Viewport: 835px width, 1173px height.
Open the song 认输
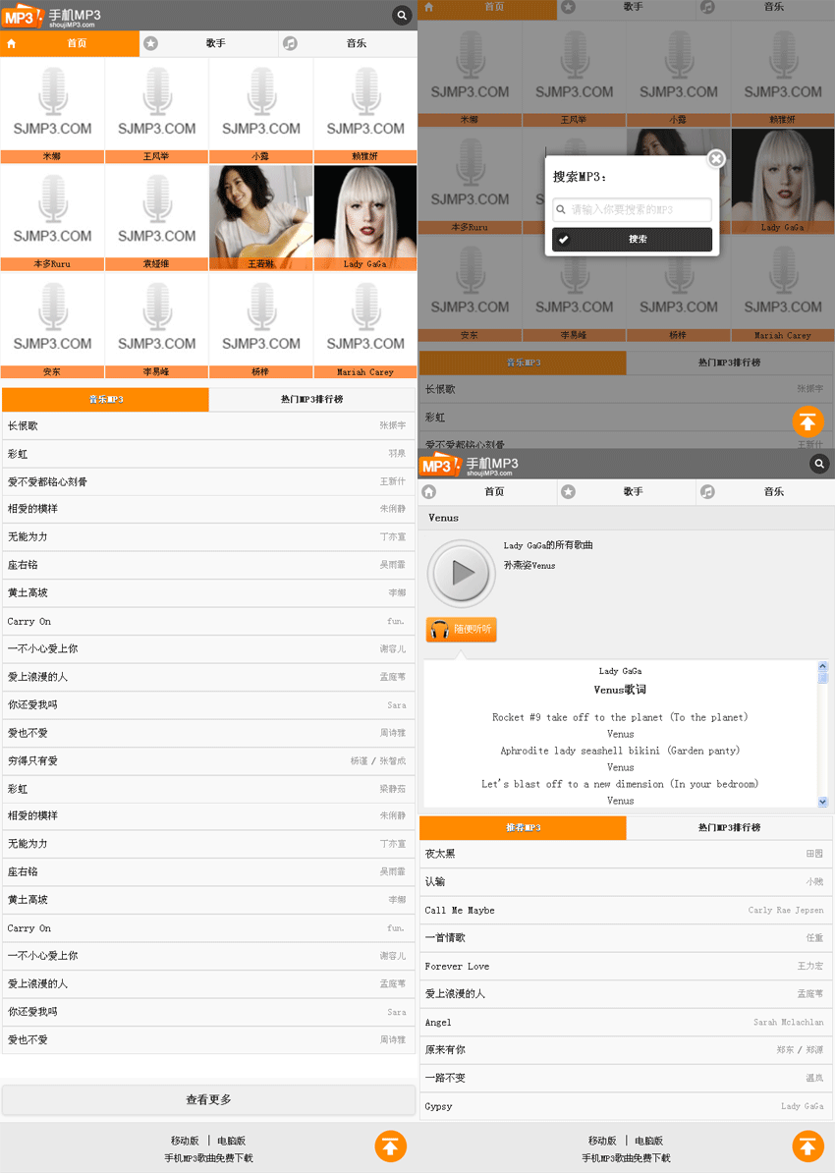[x=627, y=882]
